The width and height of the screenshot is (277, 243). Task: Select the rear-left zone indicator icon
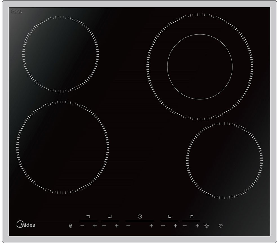(x=88, y=217)
